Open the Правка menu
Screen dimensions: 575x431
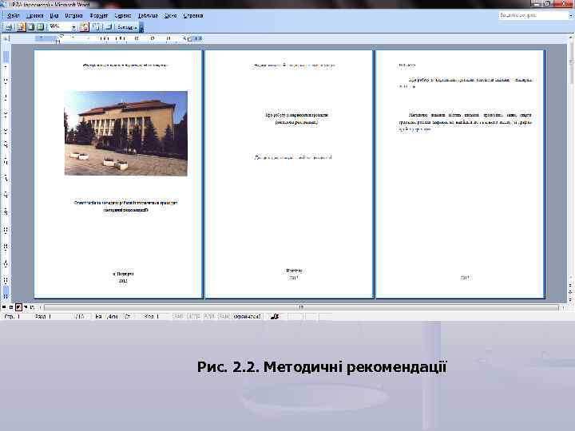click(x=35, y=16)
